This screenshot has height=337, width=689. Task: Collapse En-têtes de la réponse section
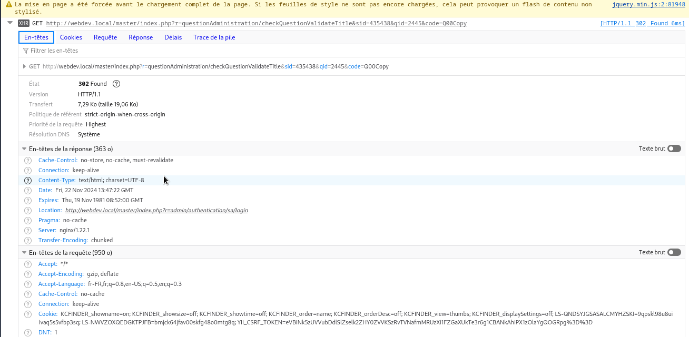[x=24, y=149]
